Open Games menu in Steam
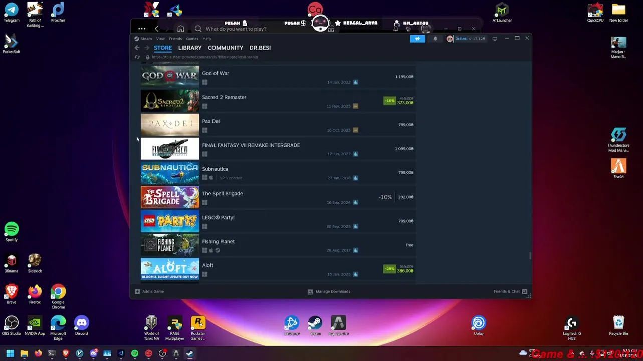 [x=192, y=39]
